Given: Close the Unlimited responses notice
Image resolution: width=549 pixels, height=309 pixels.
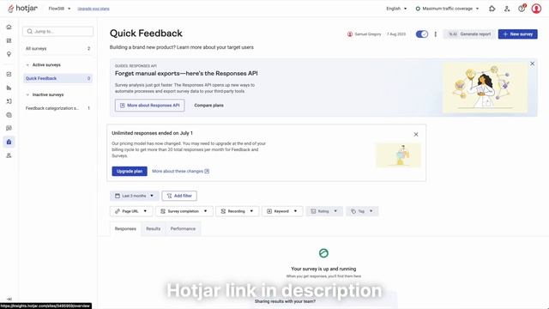Looking at the screenshot, I should click(x=416, y=134).
